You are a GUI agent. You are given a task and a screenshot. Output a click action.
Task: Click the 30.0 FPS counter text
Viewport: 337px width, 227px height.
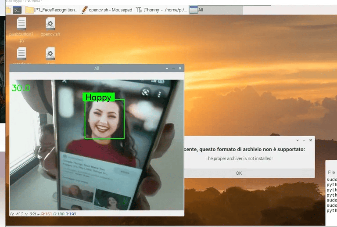21,88
